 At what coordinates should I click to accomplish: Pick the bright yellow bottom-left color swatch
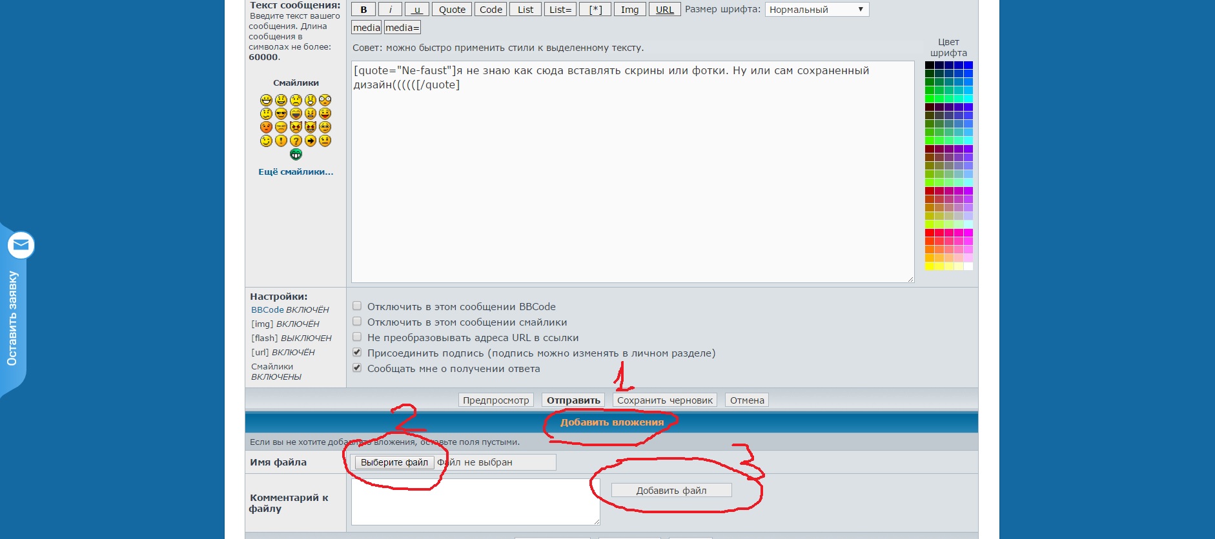coord(929,266)
